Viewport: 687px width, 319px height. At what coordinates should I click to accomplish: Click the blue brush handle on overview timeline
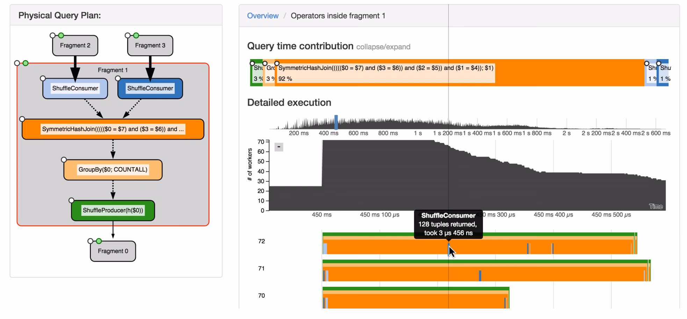(x=336, y=122)
